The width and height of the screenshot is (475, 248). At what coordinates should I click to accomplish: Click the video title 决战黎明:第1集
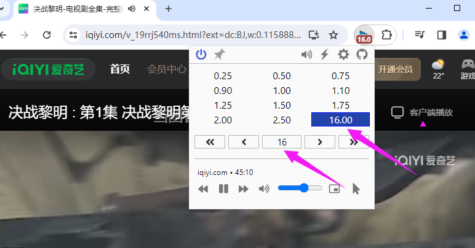(99, 113)
